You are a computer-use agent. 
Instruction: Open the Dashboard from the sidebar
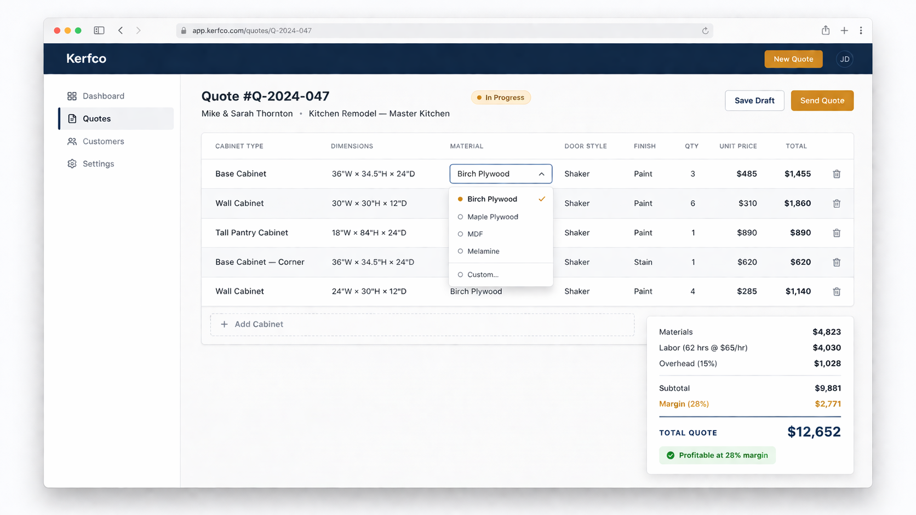pyautogui.click(x=102, y=96)
